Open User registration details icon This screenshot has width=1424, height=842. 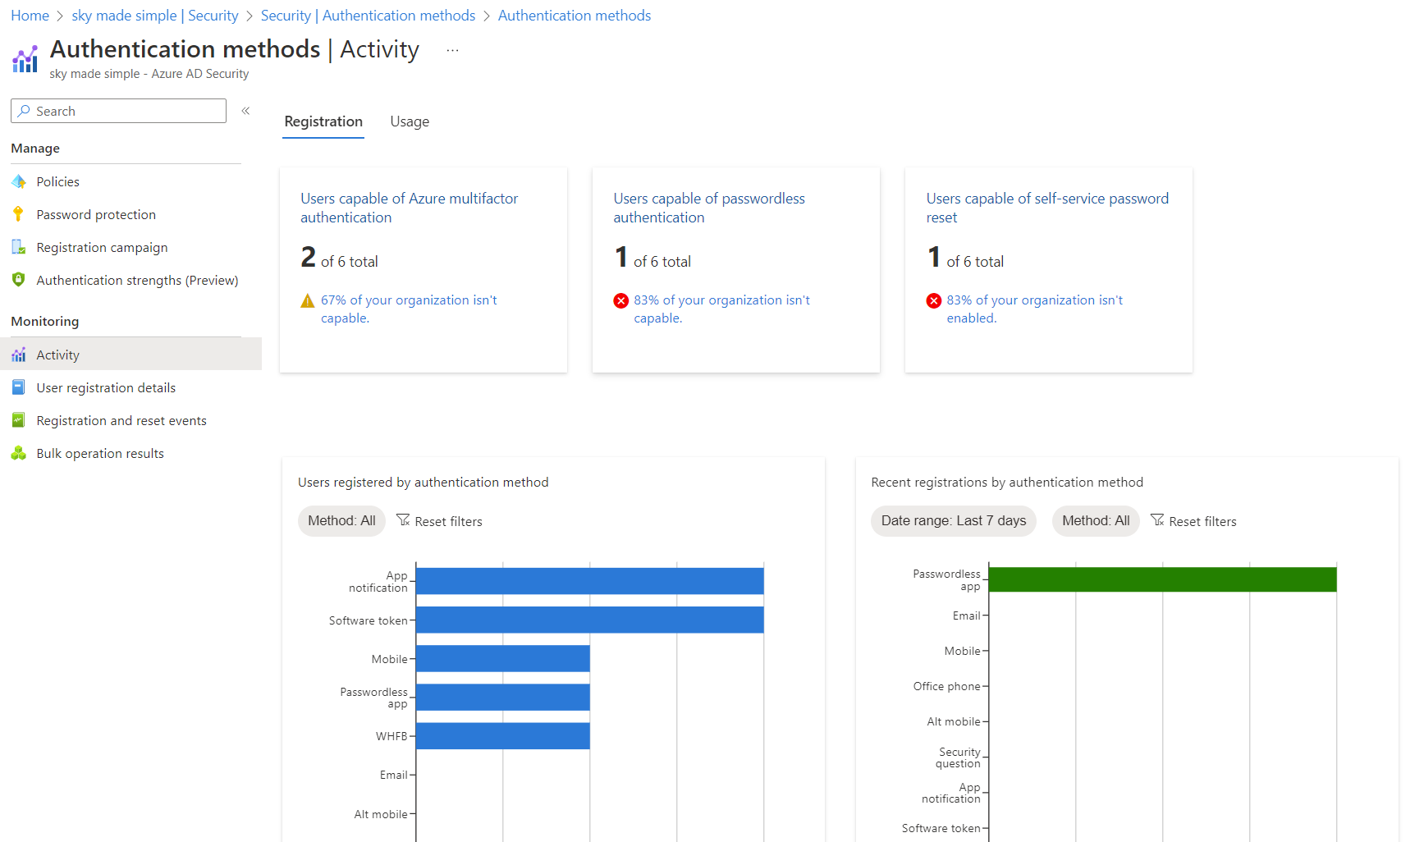[x=19, y=387]
